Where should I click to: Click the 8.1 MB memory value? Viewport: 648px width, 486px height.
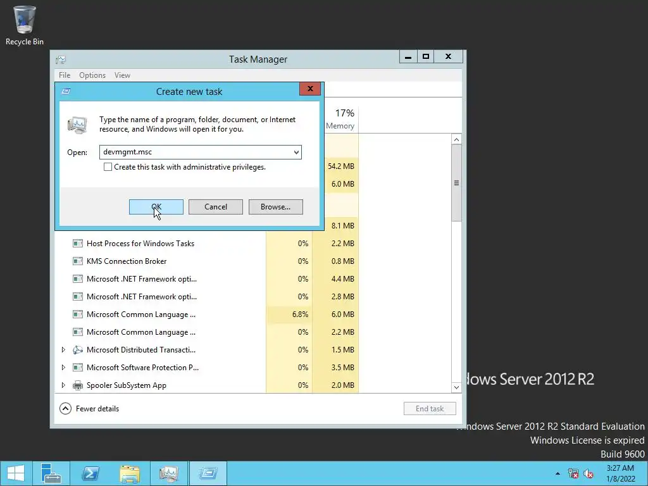(x=342, y=226)
